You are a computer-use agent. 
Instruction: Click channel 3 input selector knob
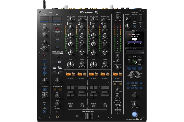click(x=94, y=19)
